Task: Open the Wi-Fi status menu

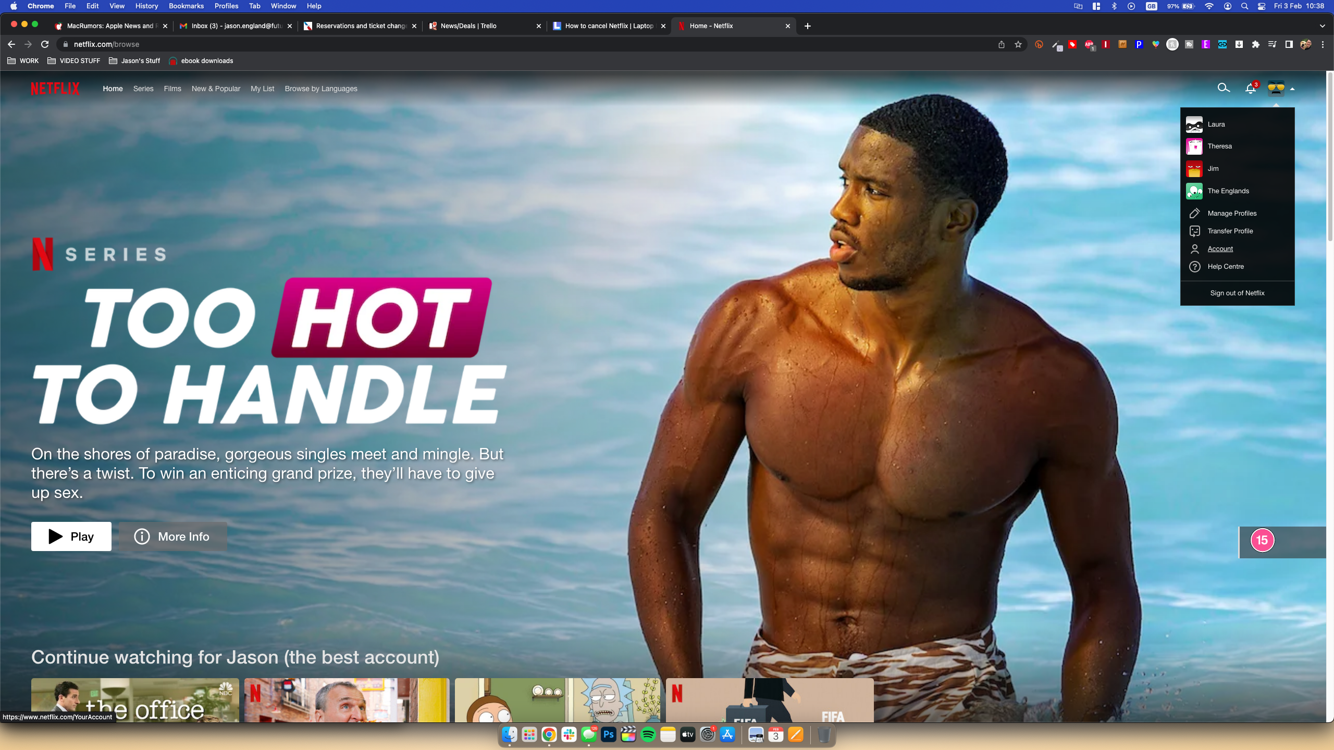Action: click(1209, 6)
